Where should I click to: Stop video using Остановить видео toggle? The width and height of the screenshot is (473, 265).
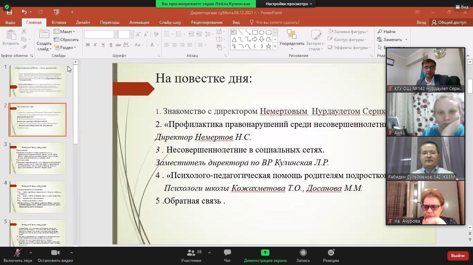pyautogui.click(x=55, y=255)
